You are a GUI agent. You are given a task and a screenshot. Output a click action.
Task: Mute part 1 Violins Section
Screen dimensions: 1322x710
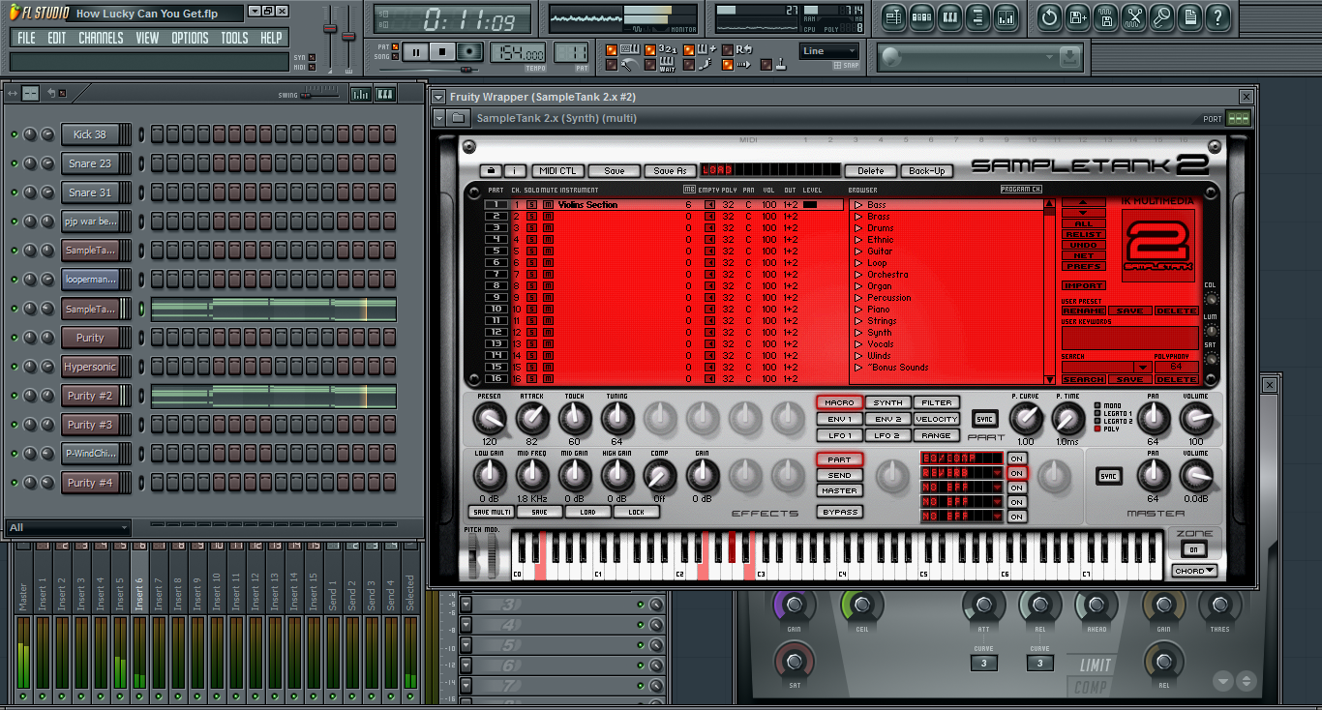(547, 205)
